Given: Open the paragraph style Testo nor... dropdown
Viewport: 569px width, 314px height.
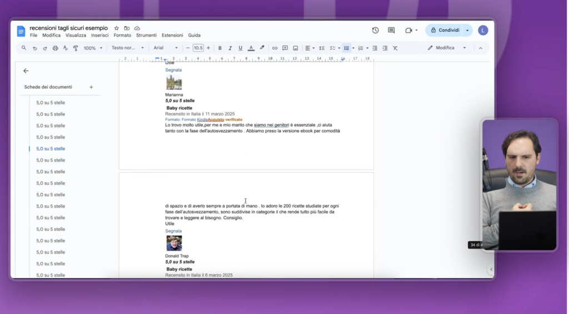Looking at the screenshot, I should (128, 48).
